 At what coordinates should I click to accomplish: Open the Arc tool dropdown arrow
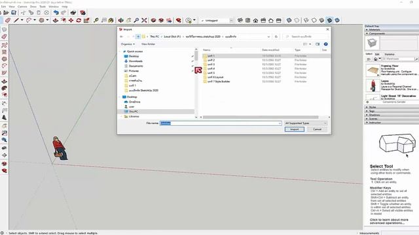tap(35, 20)
